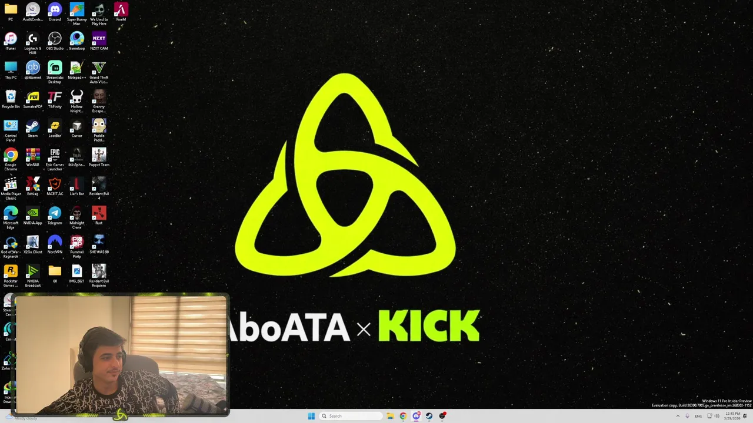Open the folder named 00
This screenshot has width=753, height=423.
click(x=55, y=274)
